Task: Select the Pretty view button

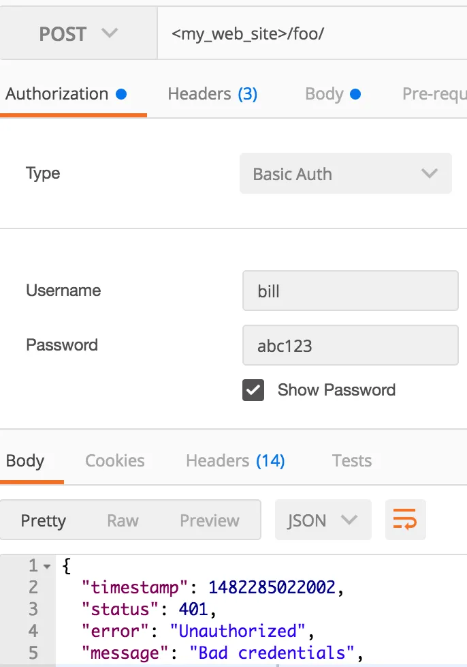Action: [x=44, y=520]
